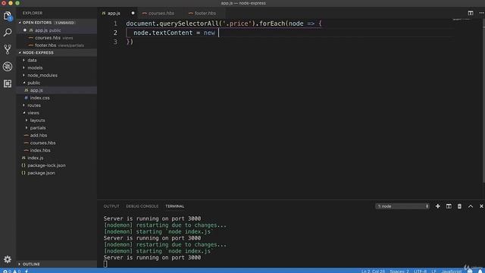Click the errors and warnings status indicator
Screen dimensions: 485x273
[11, 271]
